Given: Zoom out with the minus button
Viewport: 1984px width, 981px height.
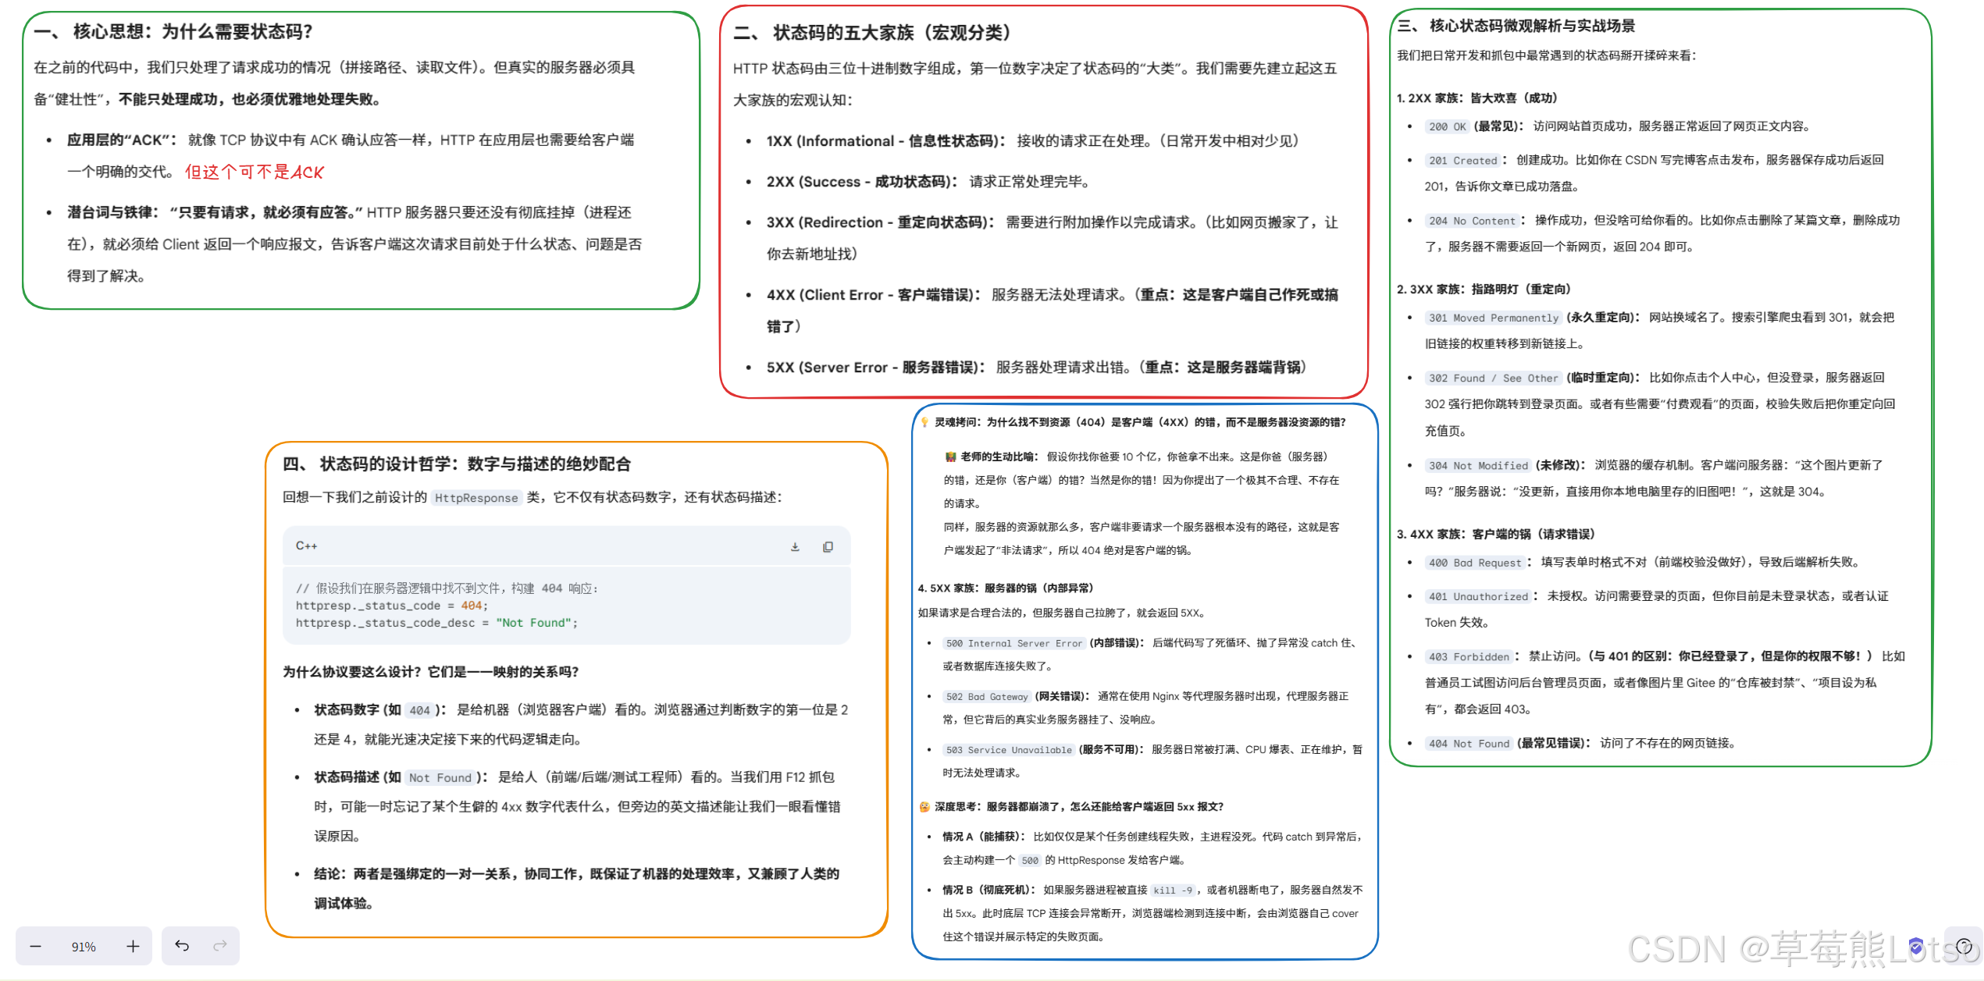Looking at the screenshot, I should click(35, 946).
